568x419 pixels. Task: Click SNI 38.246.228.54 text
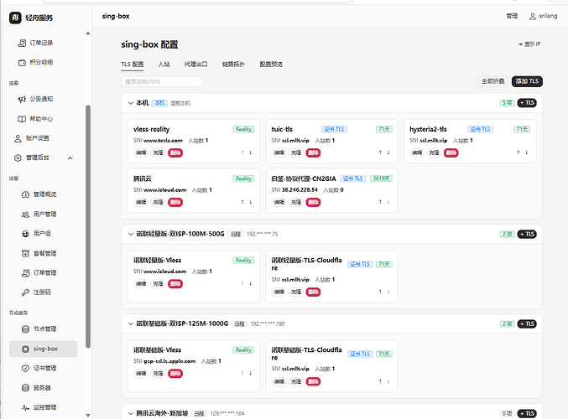(x=294, y=189)
